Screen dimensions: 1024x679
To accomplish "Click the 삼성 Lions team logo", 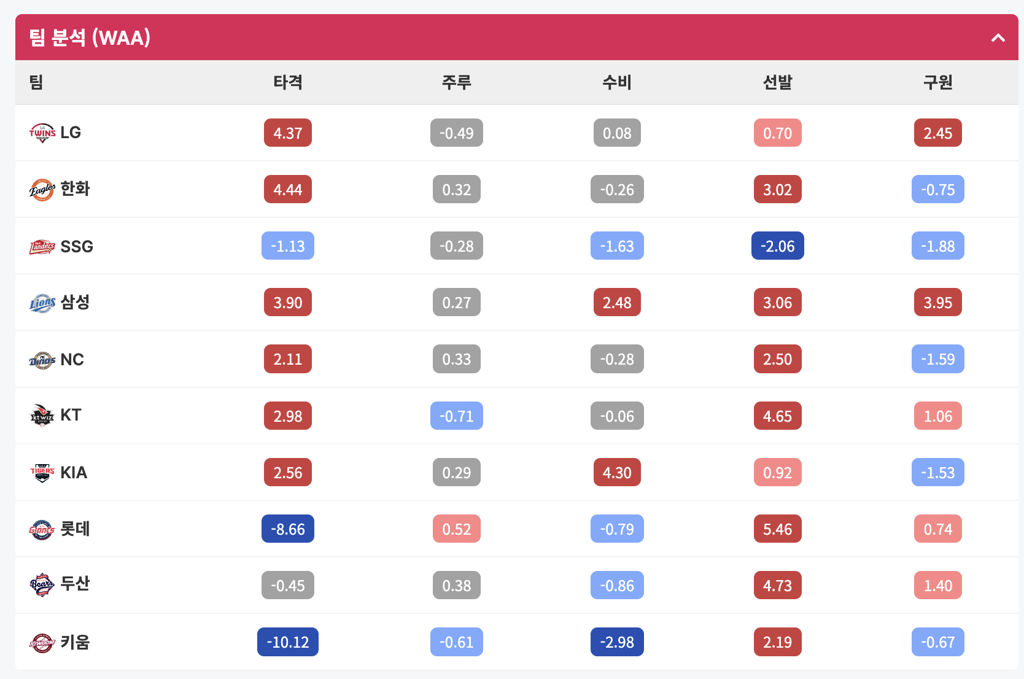I will click(42, 303).
